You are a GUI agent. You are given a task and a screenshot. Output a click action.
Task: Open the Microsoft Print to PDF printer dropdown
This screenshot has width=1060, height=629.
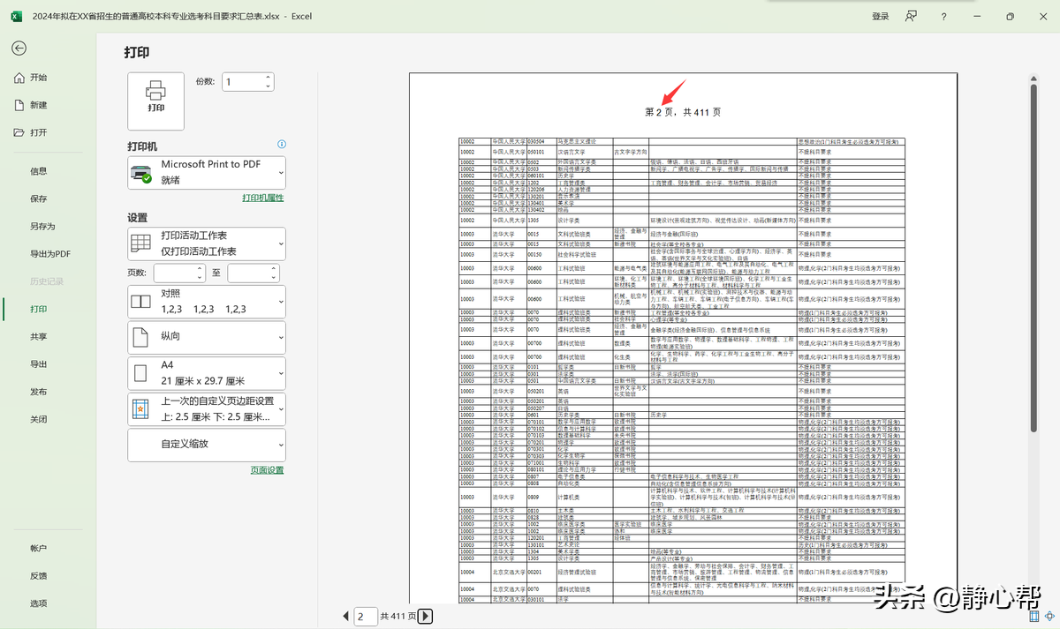point(207,172)
